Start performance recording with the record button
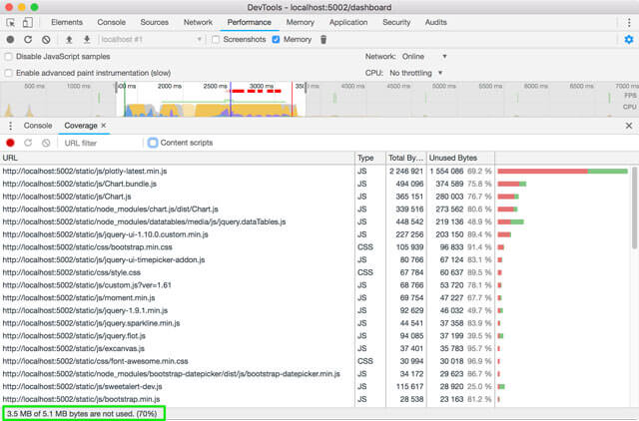The height and width of the screenshot is (421, 639). pyautogui.click(x=11, y=40)
